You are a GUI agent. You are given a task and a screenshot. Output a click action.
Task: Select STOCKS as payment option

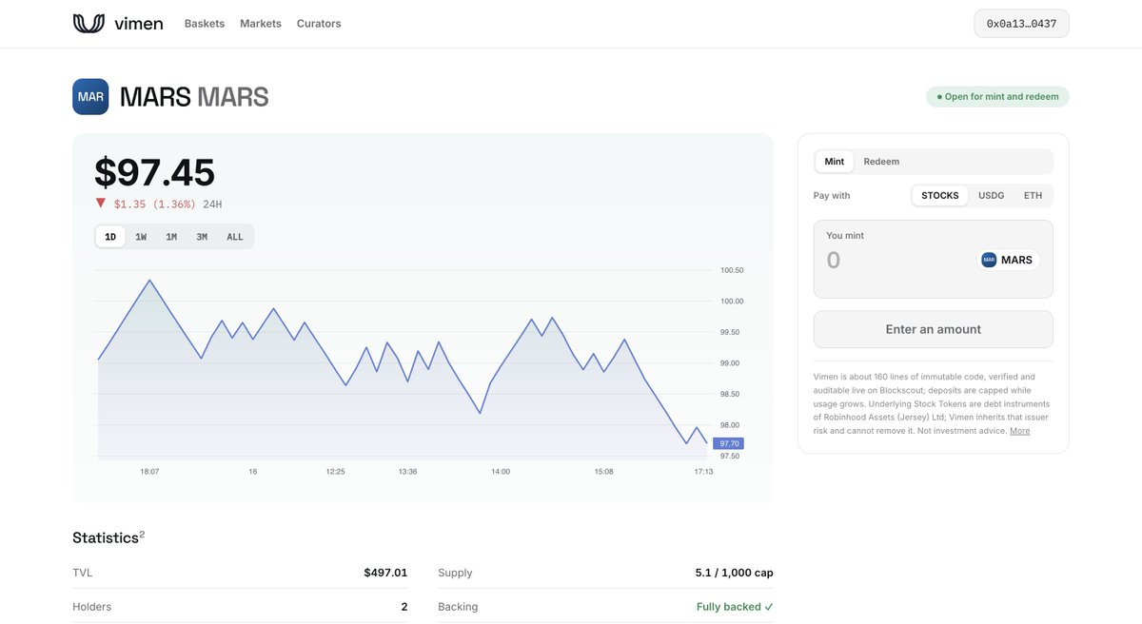940,196
